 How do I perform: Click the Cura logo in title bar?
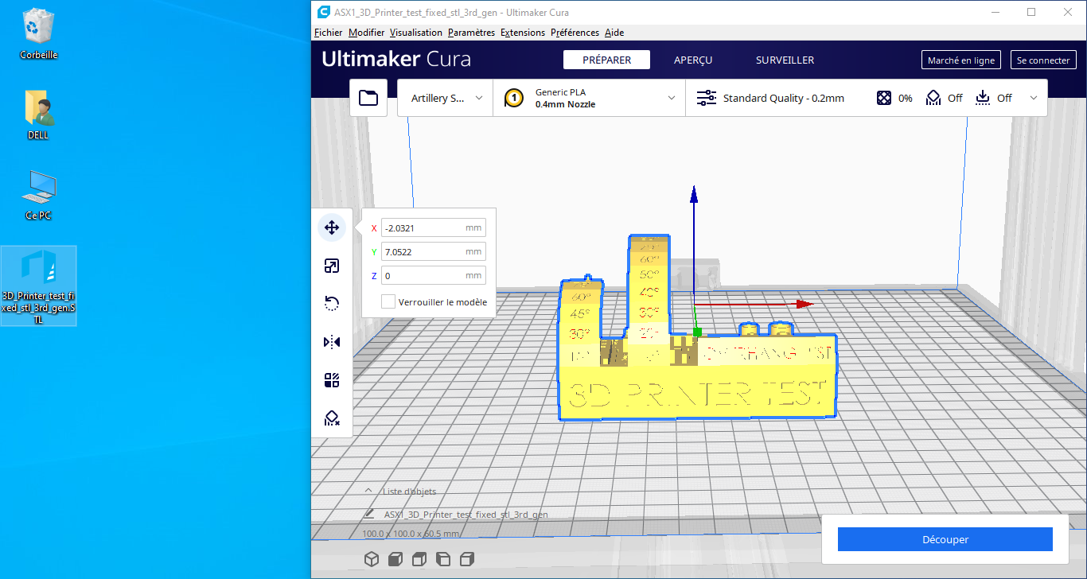pos(323,12)
